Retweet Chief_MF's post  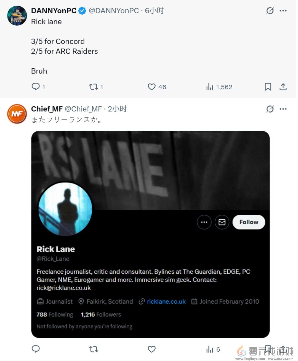(x=94, y=349)
